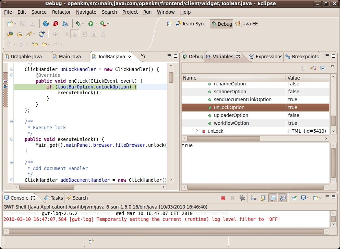The image size is (340, 249).
Task: Toggle Show Console When Standard Error Changes
Action: [x=282, y=198]
